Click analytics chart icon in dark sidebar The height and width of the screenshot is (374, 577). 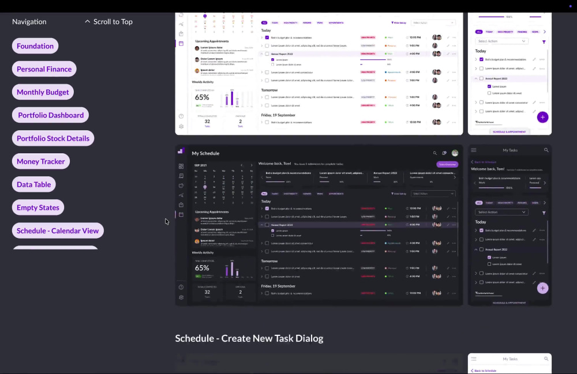tap(181, 195)
